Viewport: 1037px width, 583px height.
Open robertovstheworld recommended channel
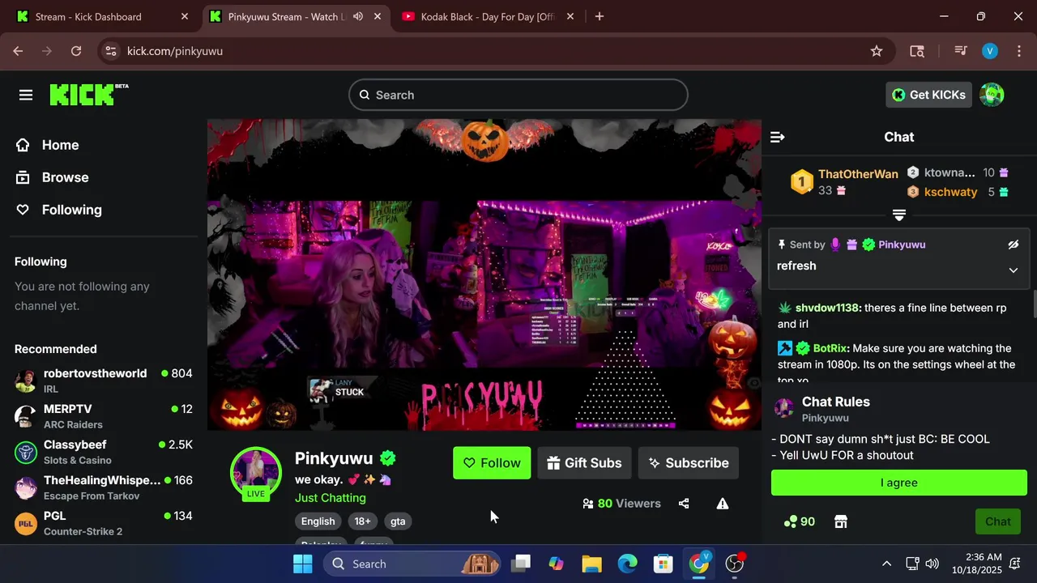pos(104,381)
